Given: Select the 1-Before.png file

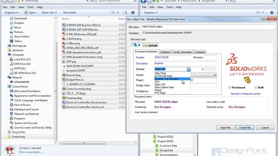Looking at the screenshot, I should coord(74,39).
